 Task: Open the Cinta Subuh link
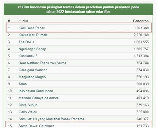[x=28, y=105]
